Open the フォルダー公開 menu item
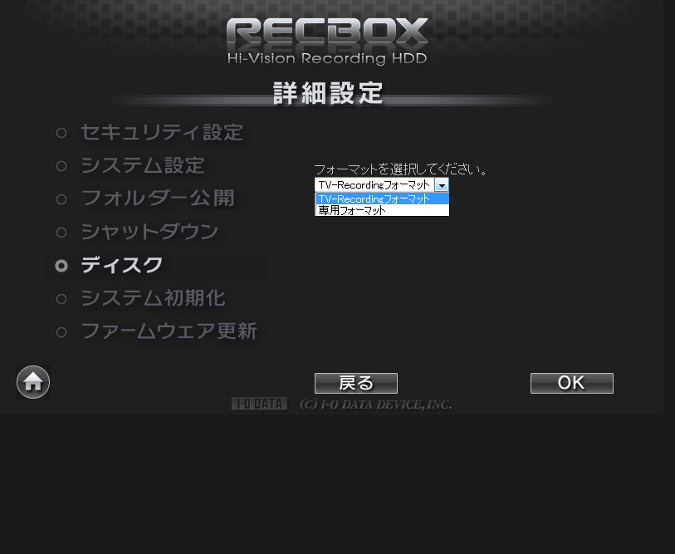Screen dimensions: 675x554 click(x=157, y=199)
